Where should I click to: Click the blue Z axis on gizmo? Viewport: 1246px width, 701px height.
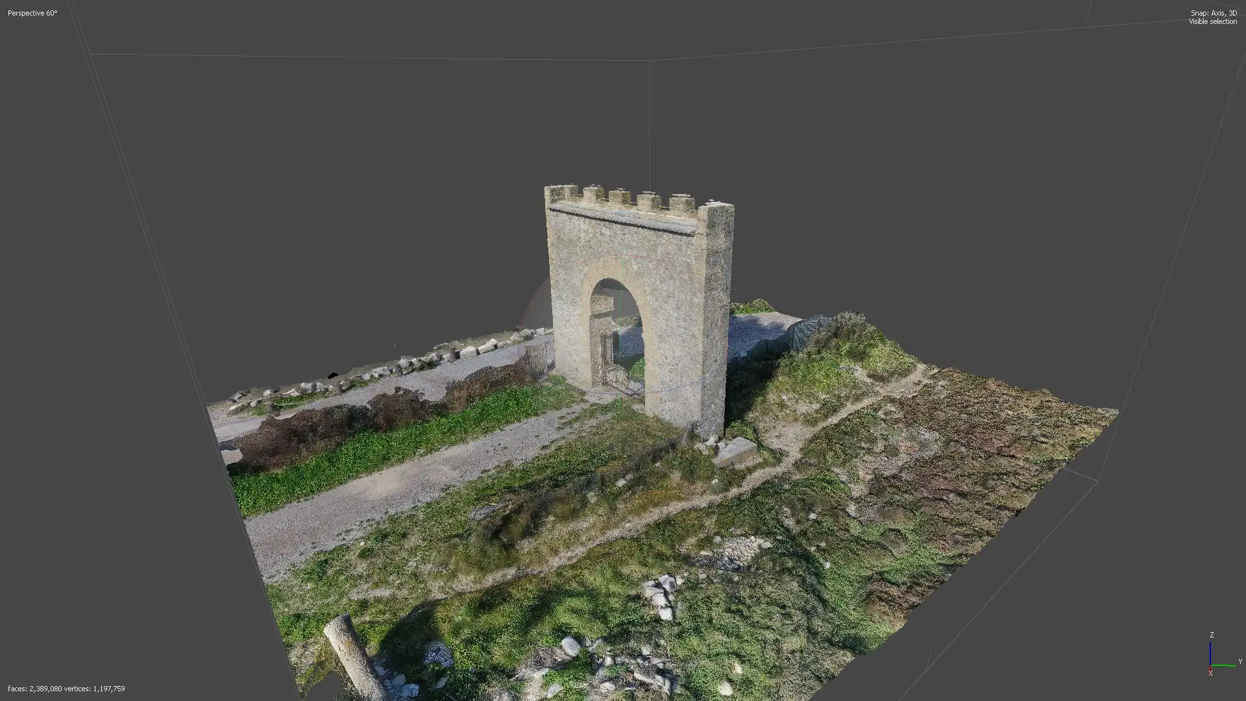point(1210,652)
